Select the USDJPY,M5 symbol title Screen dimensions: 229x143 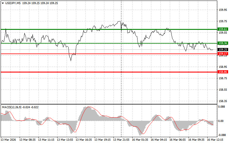(x=13, y=3)
